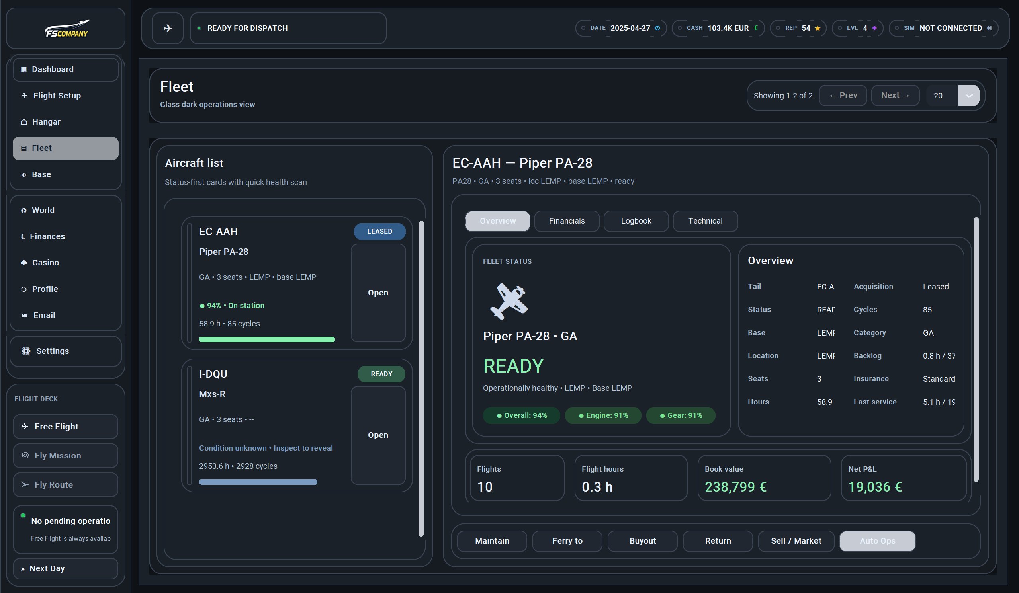This screenshot has width=1019, height=593.
Task: Click the aircraft list vertical scrollbar
Action: coord(421,378)
